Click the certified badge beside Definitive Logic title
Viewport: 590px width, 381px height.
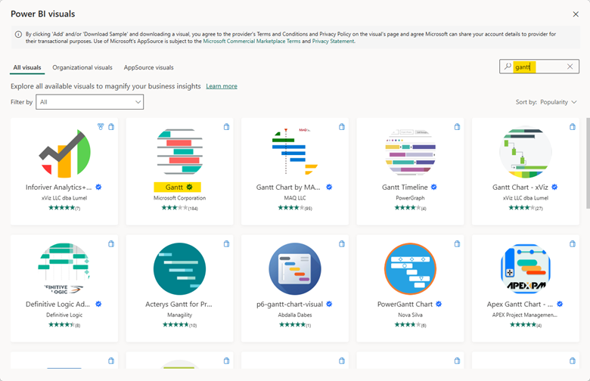pos(98,304)
